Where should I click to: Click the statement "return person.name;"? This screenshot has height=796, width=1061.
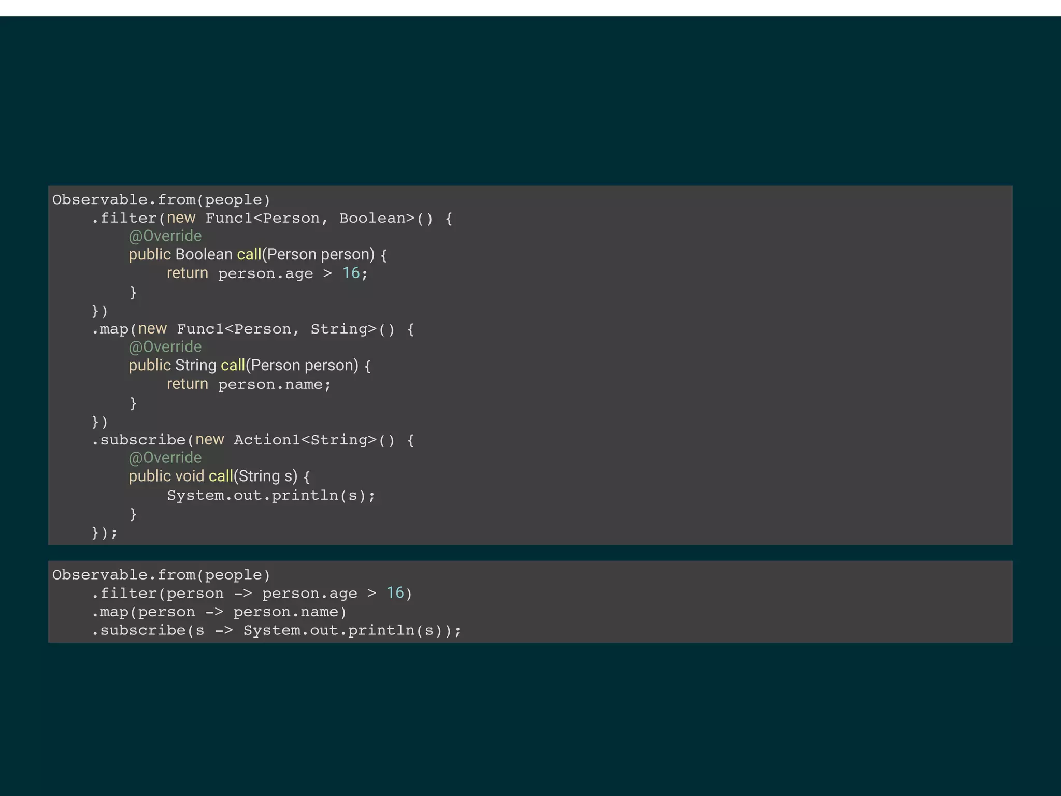pos(249,384)
